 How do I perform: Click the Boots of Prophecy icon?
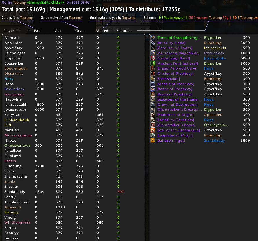click(153, 94)
